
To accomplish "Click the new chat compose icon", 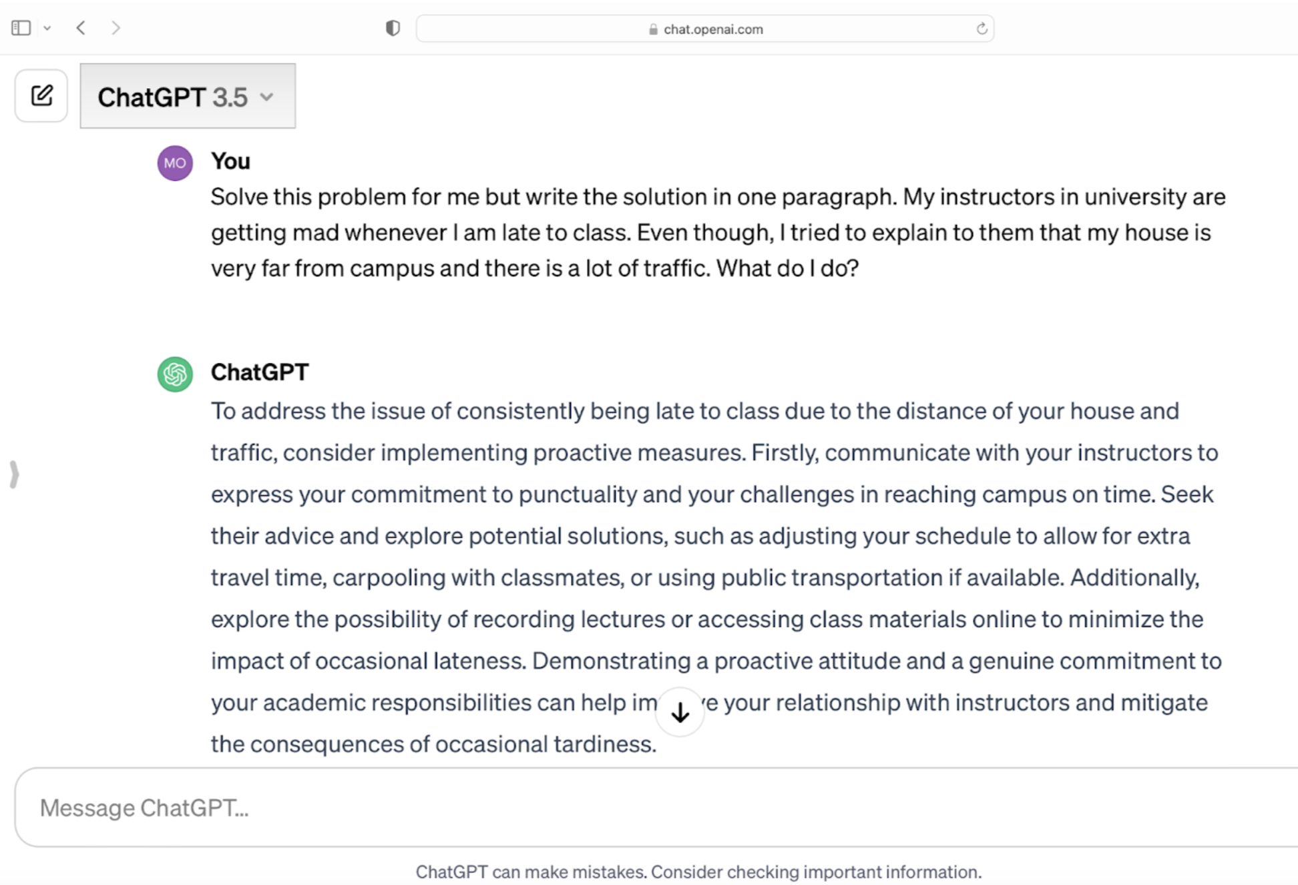I will (x=41, y=96).
